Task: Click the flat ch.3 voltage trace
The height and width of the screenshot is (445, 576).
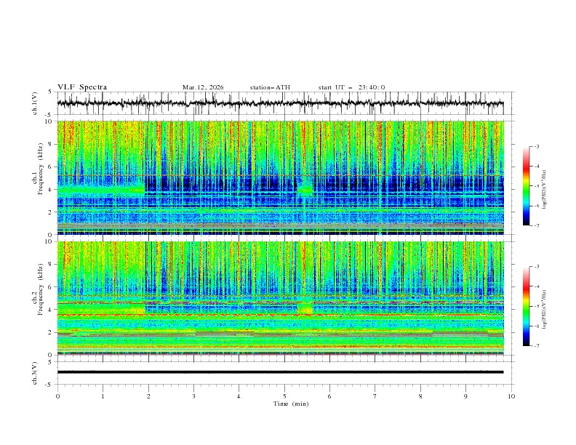Action: [280, 372]
